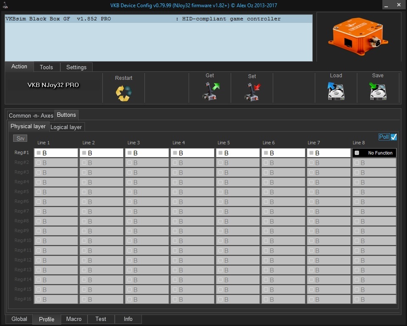Click the Load profile disk icon

(x=336, y=91)
